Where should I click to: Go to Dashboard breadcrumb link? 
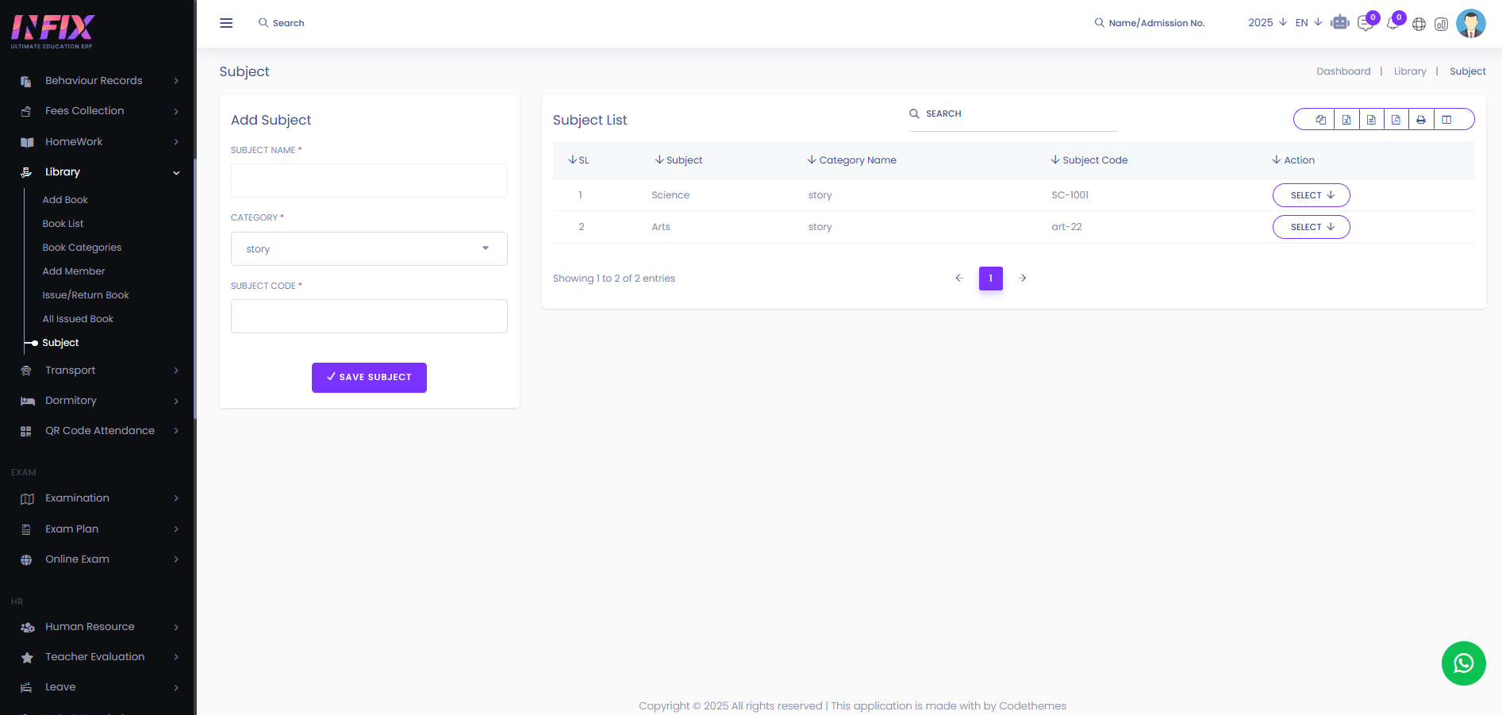(1343, 71)
